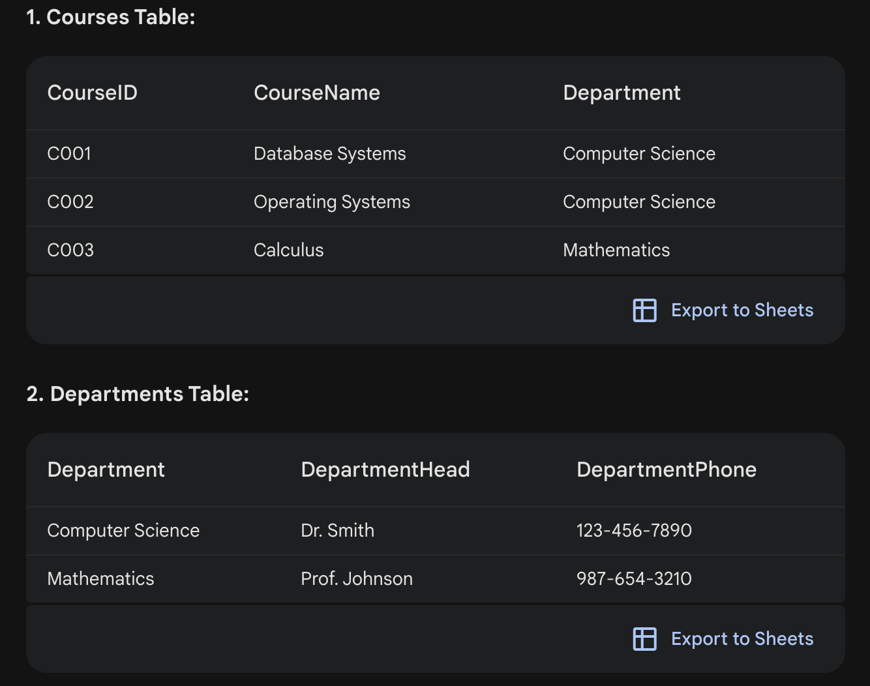Select the CourseName column header
Image resolution: width=870 pixels, height=686 pixels.
tap(316, 93)
